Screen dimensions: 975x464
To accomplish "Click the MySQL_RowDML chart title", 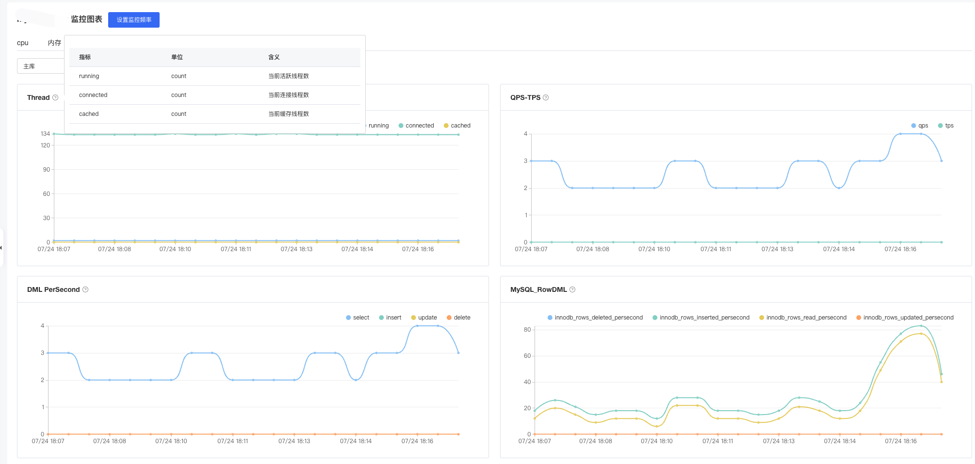I will click(538, 289).
